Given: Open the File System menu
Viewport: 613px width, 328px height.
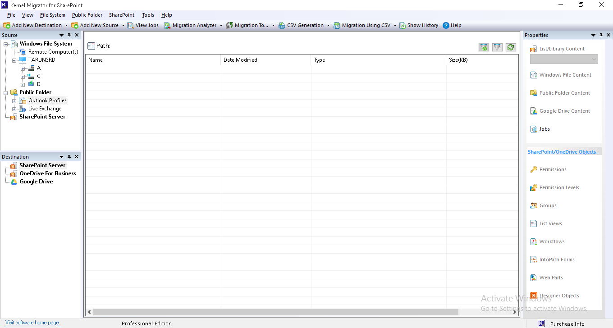Looking at the screenshot, I should click(x=53, y=15).
